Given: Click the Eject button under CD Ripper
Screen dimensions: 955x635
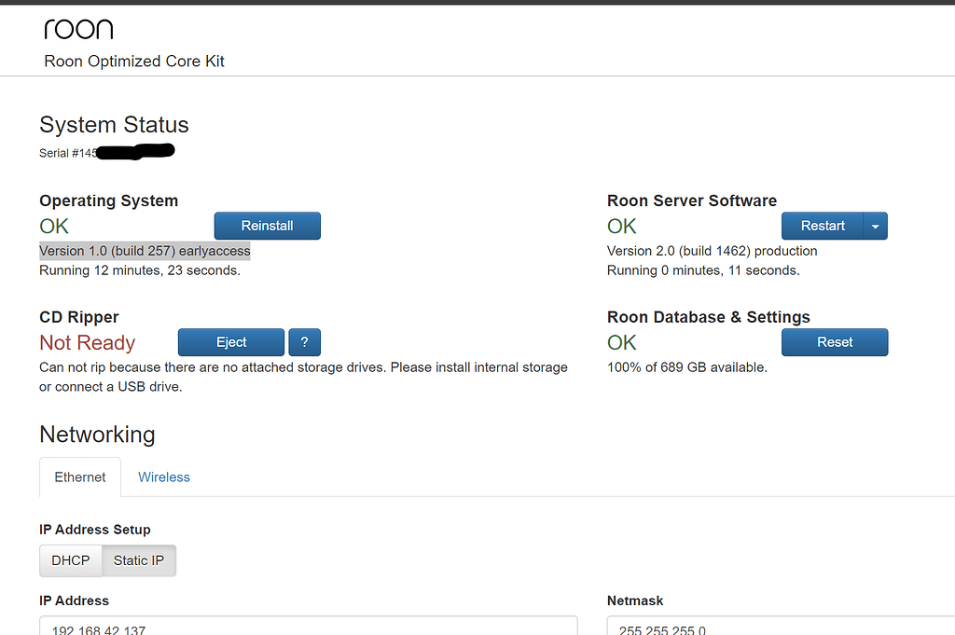Looking at the screenshot, I should coord(230,342).
